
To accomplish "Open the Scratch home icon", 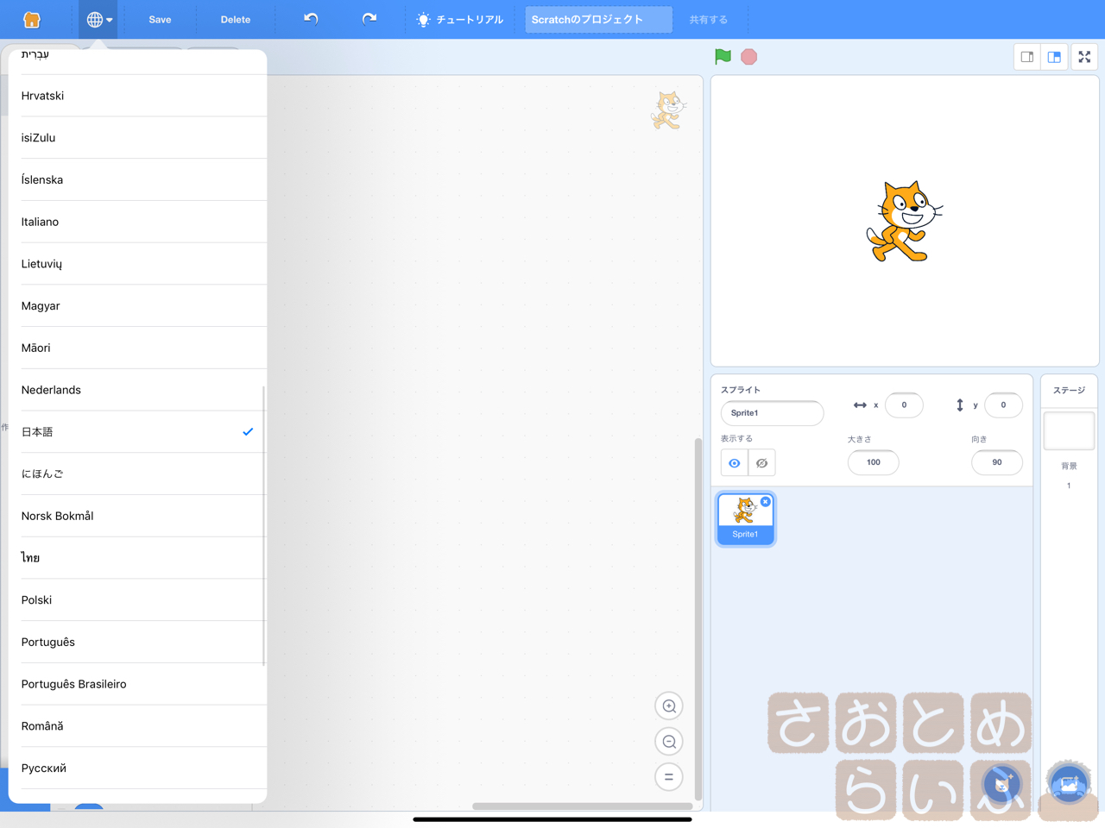I will [32, 19].
